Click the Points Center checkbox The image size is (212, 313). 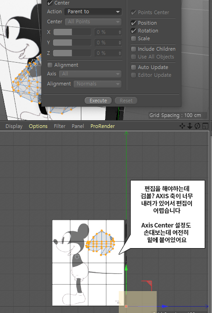[133, 13]
